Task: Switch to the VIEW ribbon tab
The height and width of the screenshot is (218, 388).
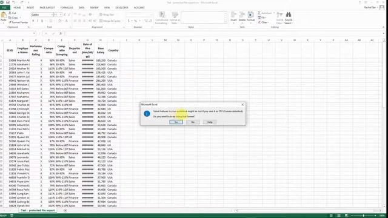Action: pyautogui.click(x=107, y=7)
